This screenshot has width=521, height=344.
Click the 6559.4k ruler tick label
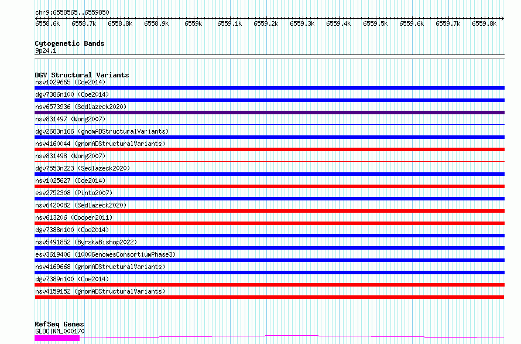(x=338, y=23)
